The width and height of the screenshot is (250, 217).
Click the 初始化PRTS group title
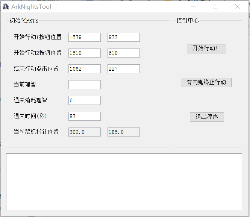(x=24, y=21)
